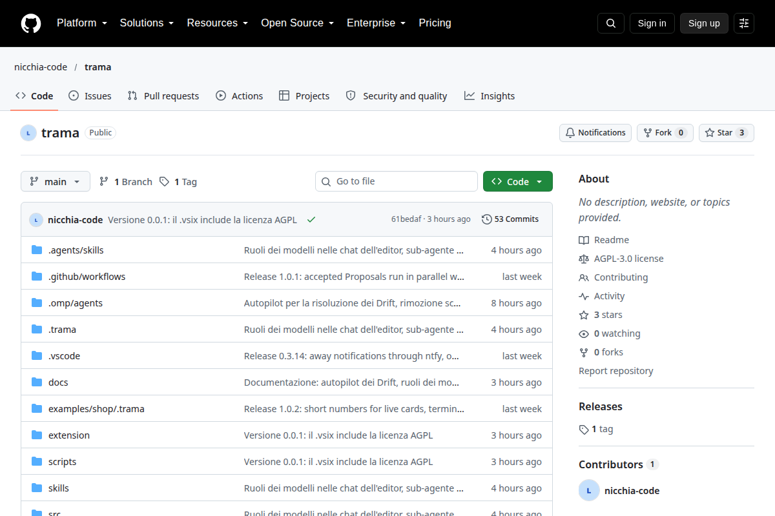Expand the Enterprise menu
This screenshot has height=516, width=775.
pos(376,23)
